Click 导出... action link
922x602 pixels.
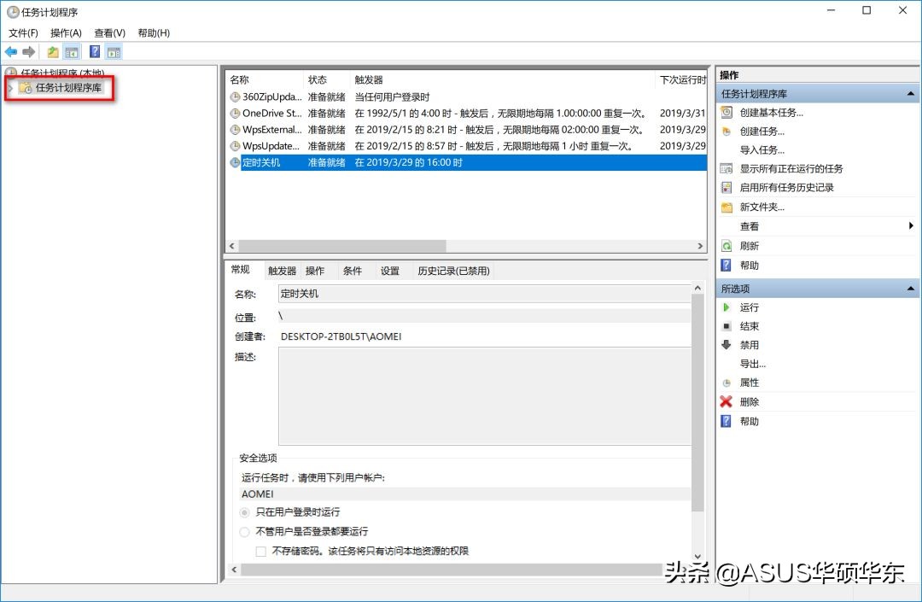tap(753, 364)
